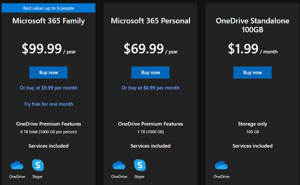
Task: Click the Best value up to 6 people banner
Action: click(x=48, y=8)
